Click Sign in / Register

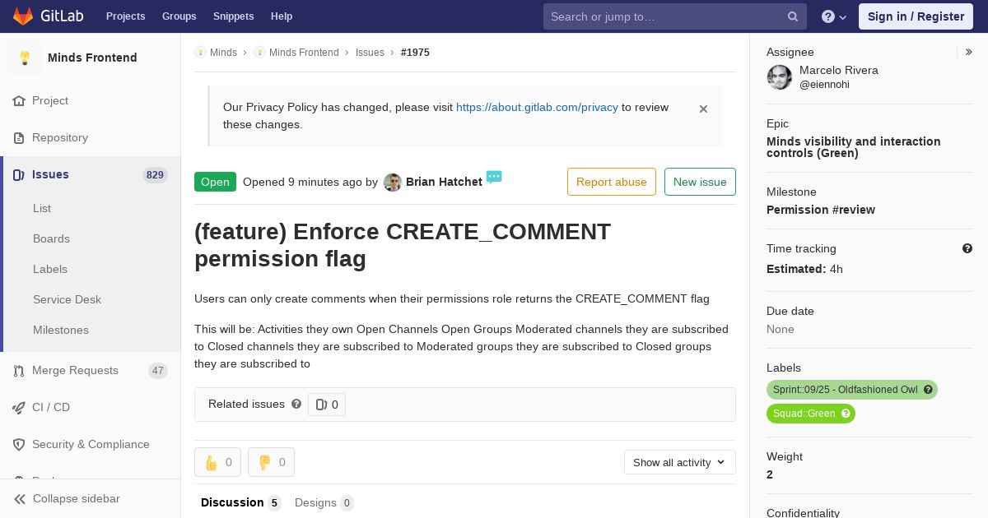(916, 16)
